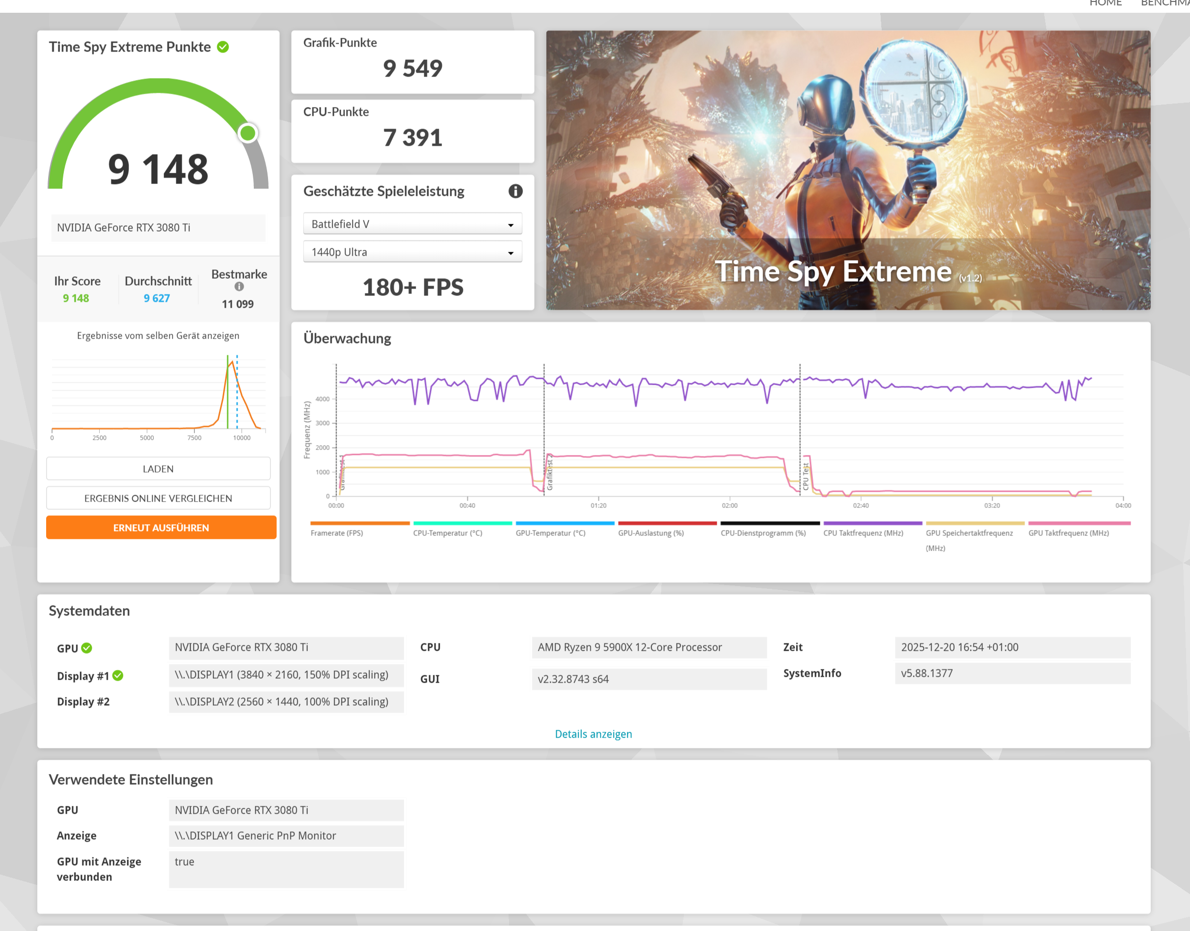Viewport: 1190px width, 931px height.
Task: Click the info icon under Bestmarke
Action: 239,287
